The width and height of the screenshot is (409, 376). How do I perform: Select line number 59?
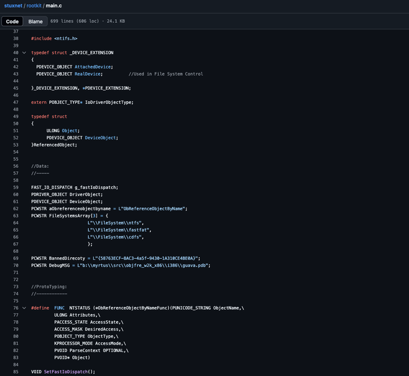16,187
